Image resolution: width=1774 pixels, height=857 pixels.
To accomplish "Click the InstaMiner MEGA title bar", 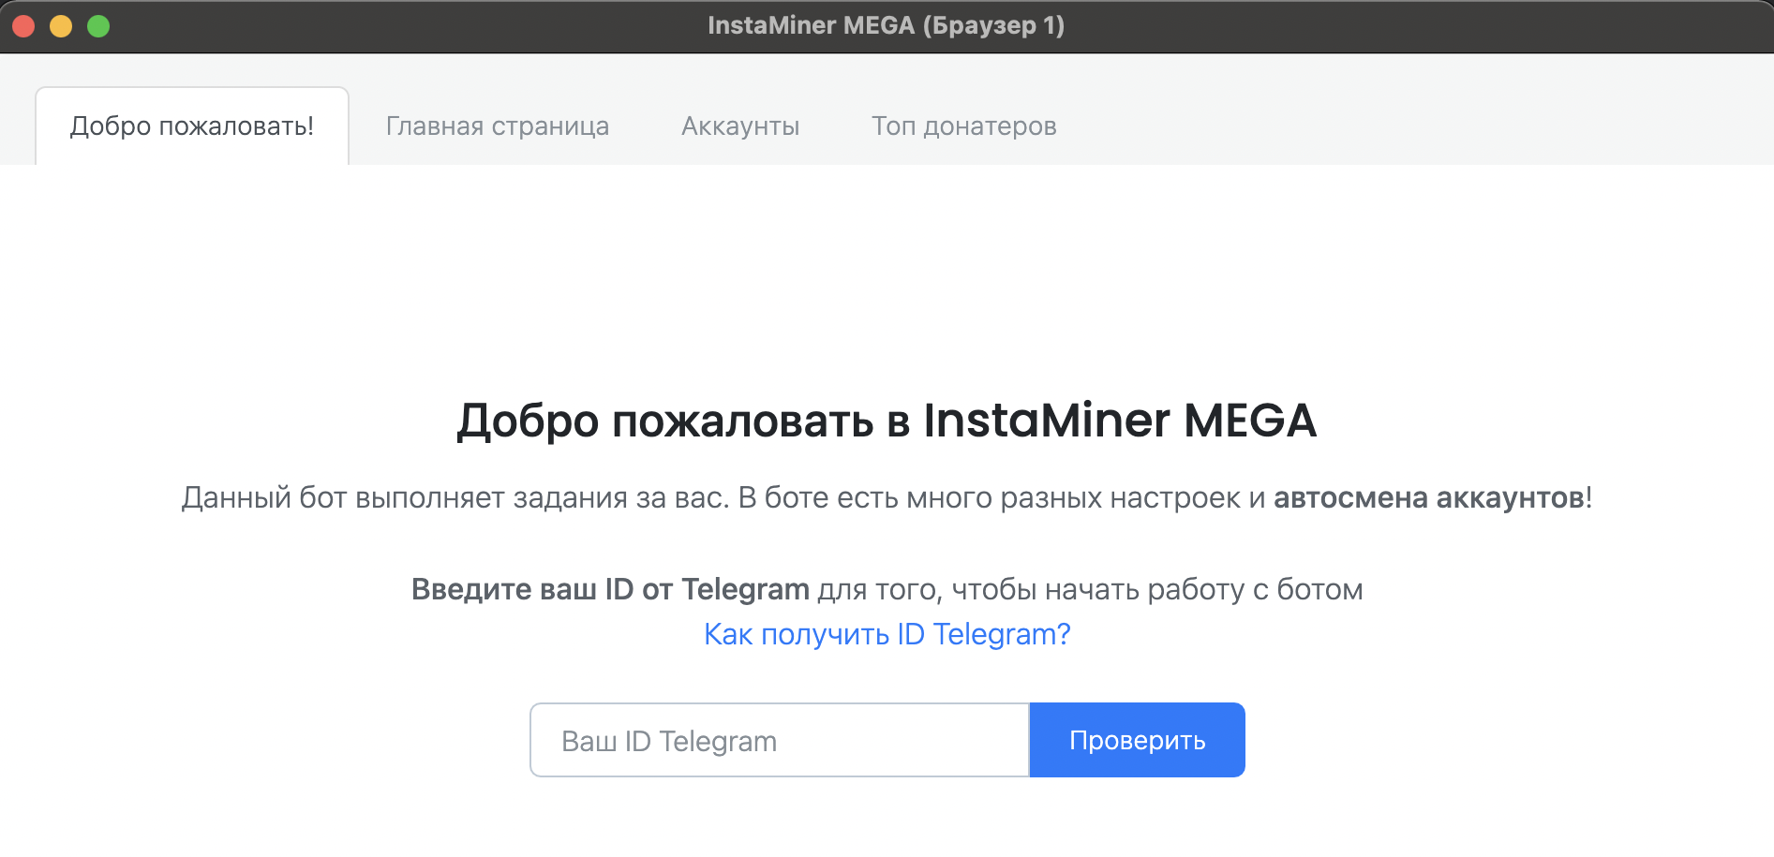I will 887,25.
